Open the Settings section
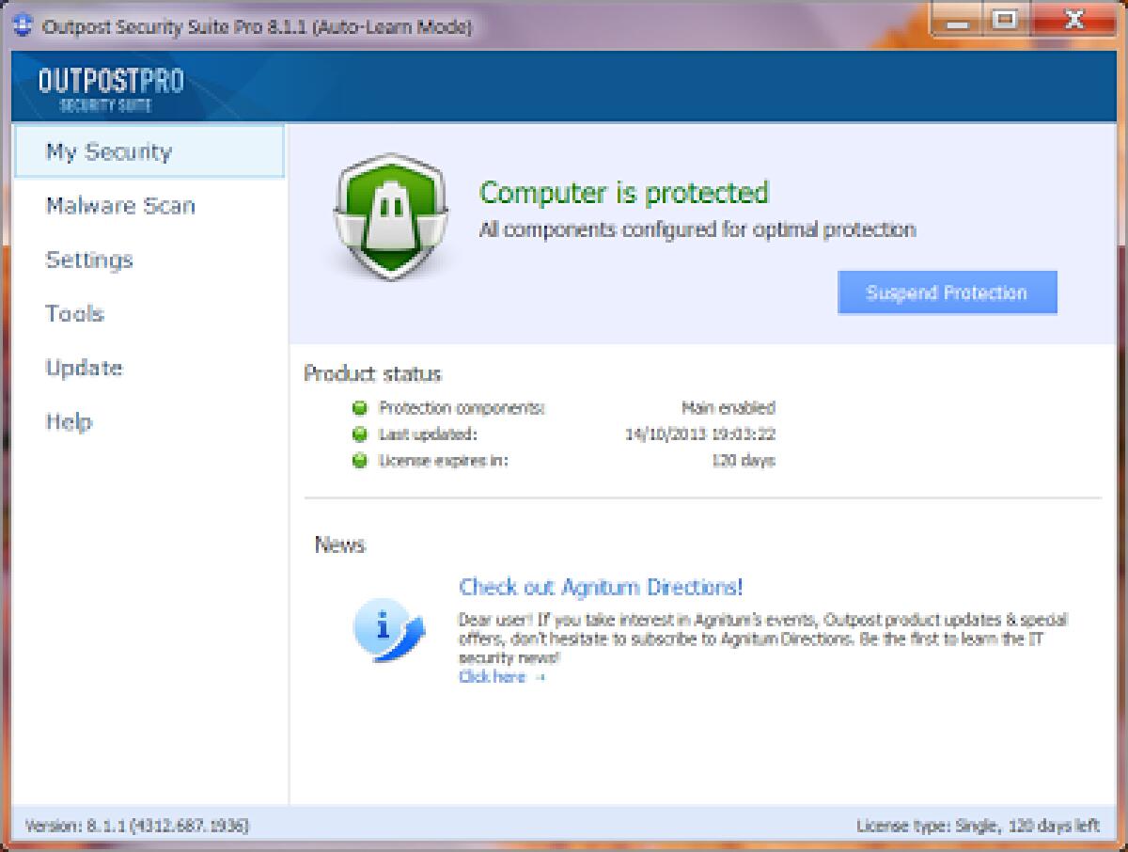 click(x=89, y=260)
